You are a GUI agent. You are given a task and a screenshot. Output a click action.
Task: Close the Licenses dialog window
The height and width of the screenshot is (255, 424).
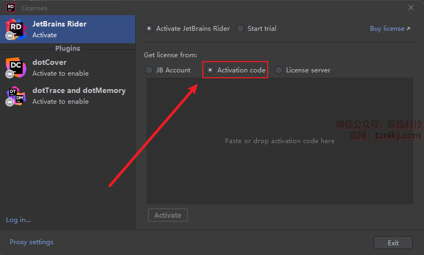click(x=411, y=7)
